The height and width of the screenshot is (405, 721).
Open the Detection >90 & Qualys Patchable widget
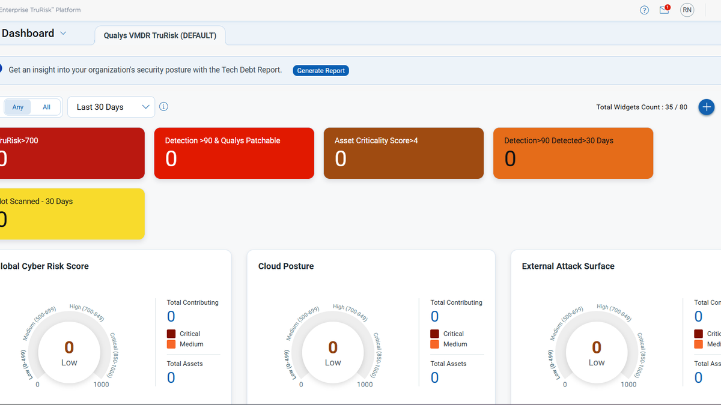pos(234,153)
